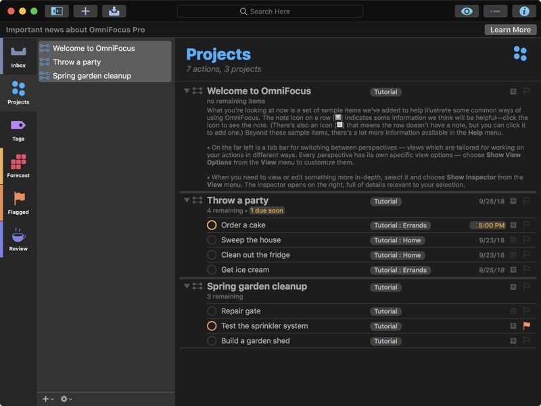This screenshot has height=406, width=541.
Task: Toggle the sidebar with the toolbar button
Action: coord(57,11)
